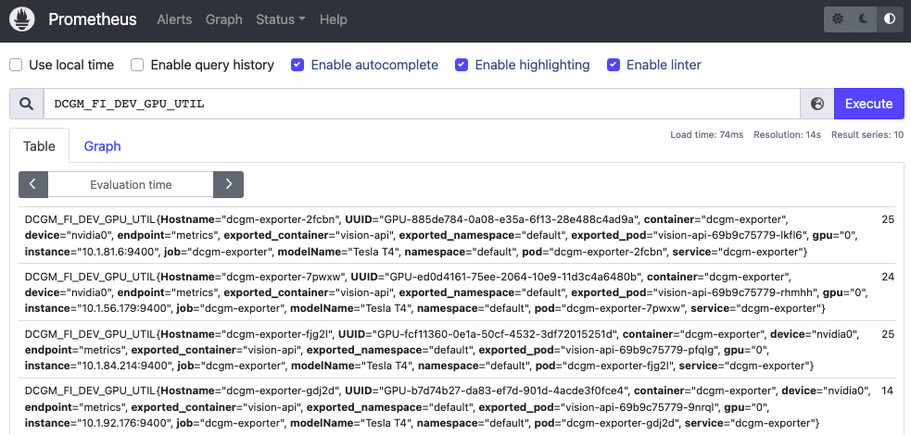
Task: Click the value 14 in gdj2d row
Action: pos(888,391)
